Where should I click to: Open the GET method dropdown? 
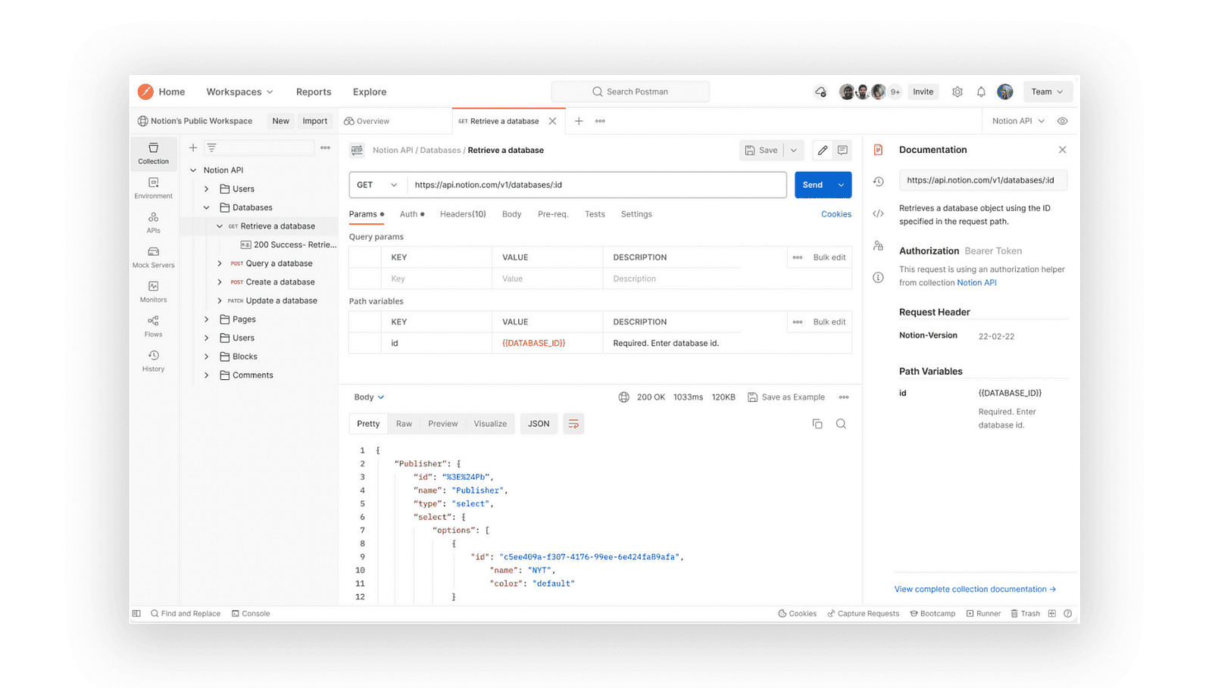[x=376, y=184]
